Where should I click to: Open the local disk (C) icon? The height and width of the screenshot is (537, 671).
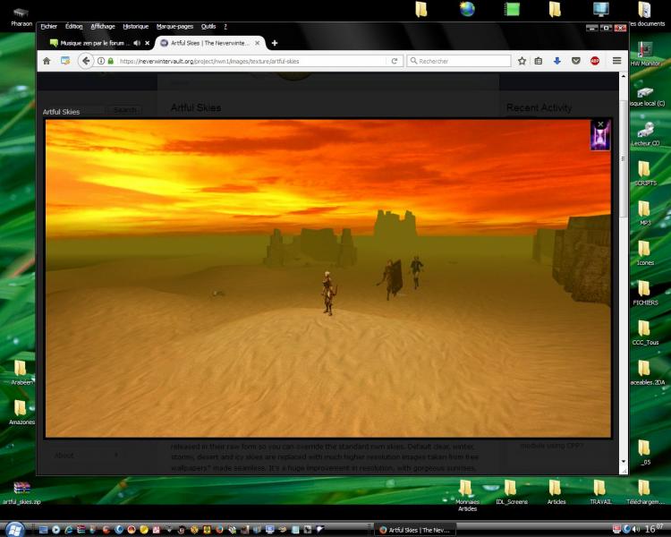[x=646, y=94]
